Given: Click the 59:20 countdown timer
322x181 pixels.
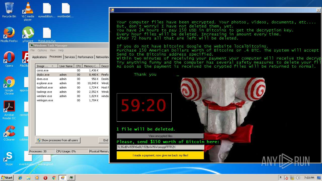Looking at the screenshot, I should (144, 107).
